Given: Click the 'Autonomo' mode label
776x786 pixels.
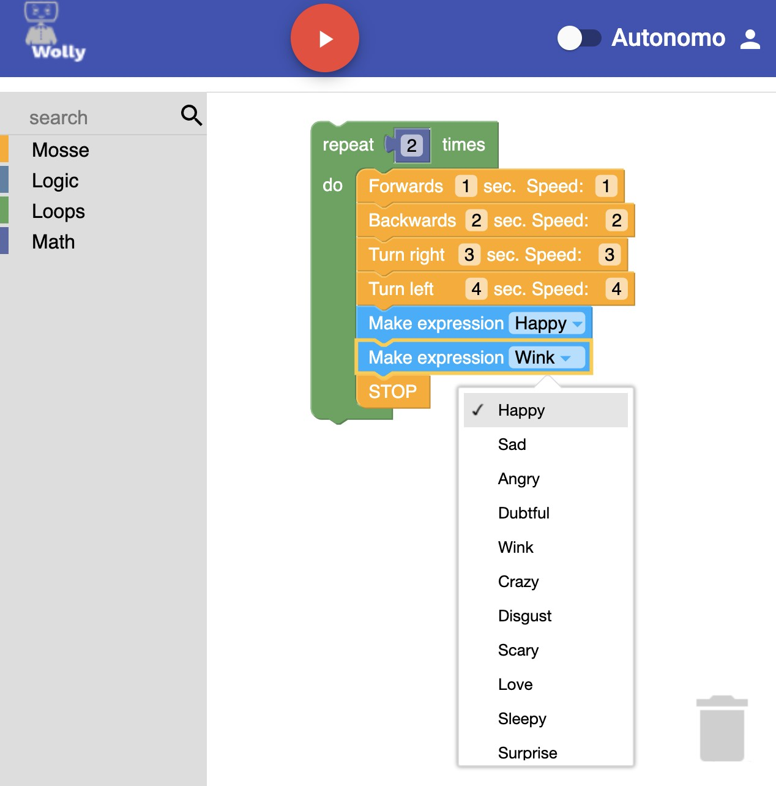Looking at the screenshot, I should click(x=668, y=39).
